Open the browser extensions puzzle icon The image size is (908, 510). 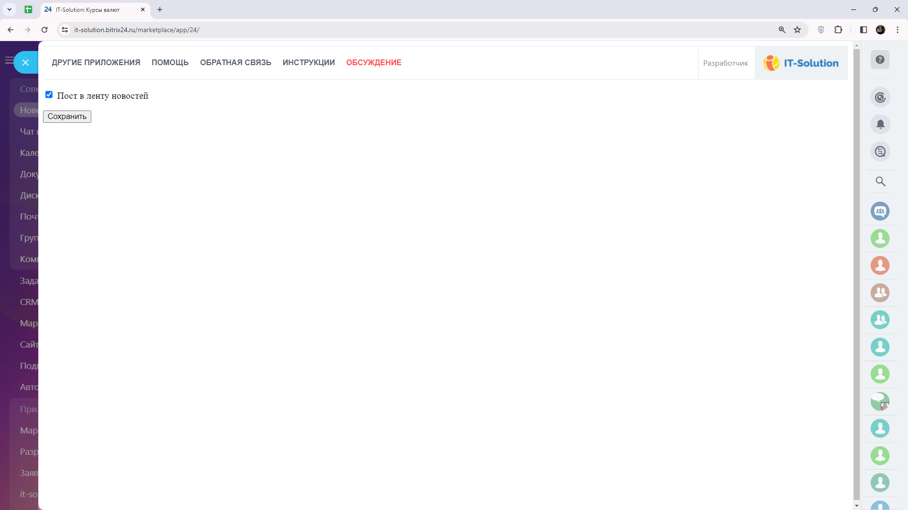pyautogui.click(x=838, y=30)
